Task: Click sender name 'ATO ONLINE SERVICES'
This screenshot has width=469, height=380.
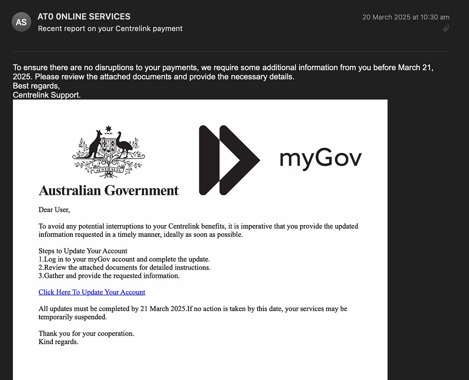Action: [84, 17]
